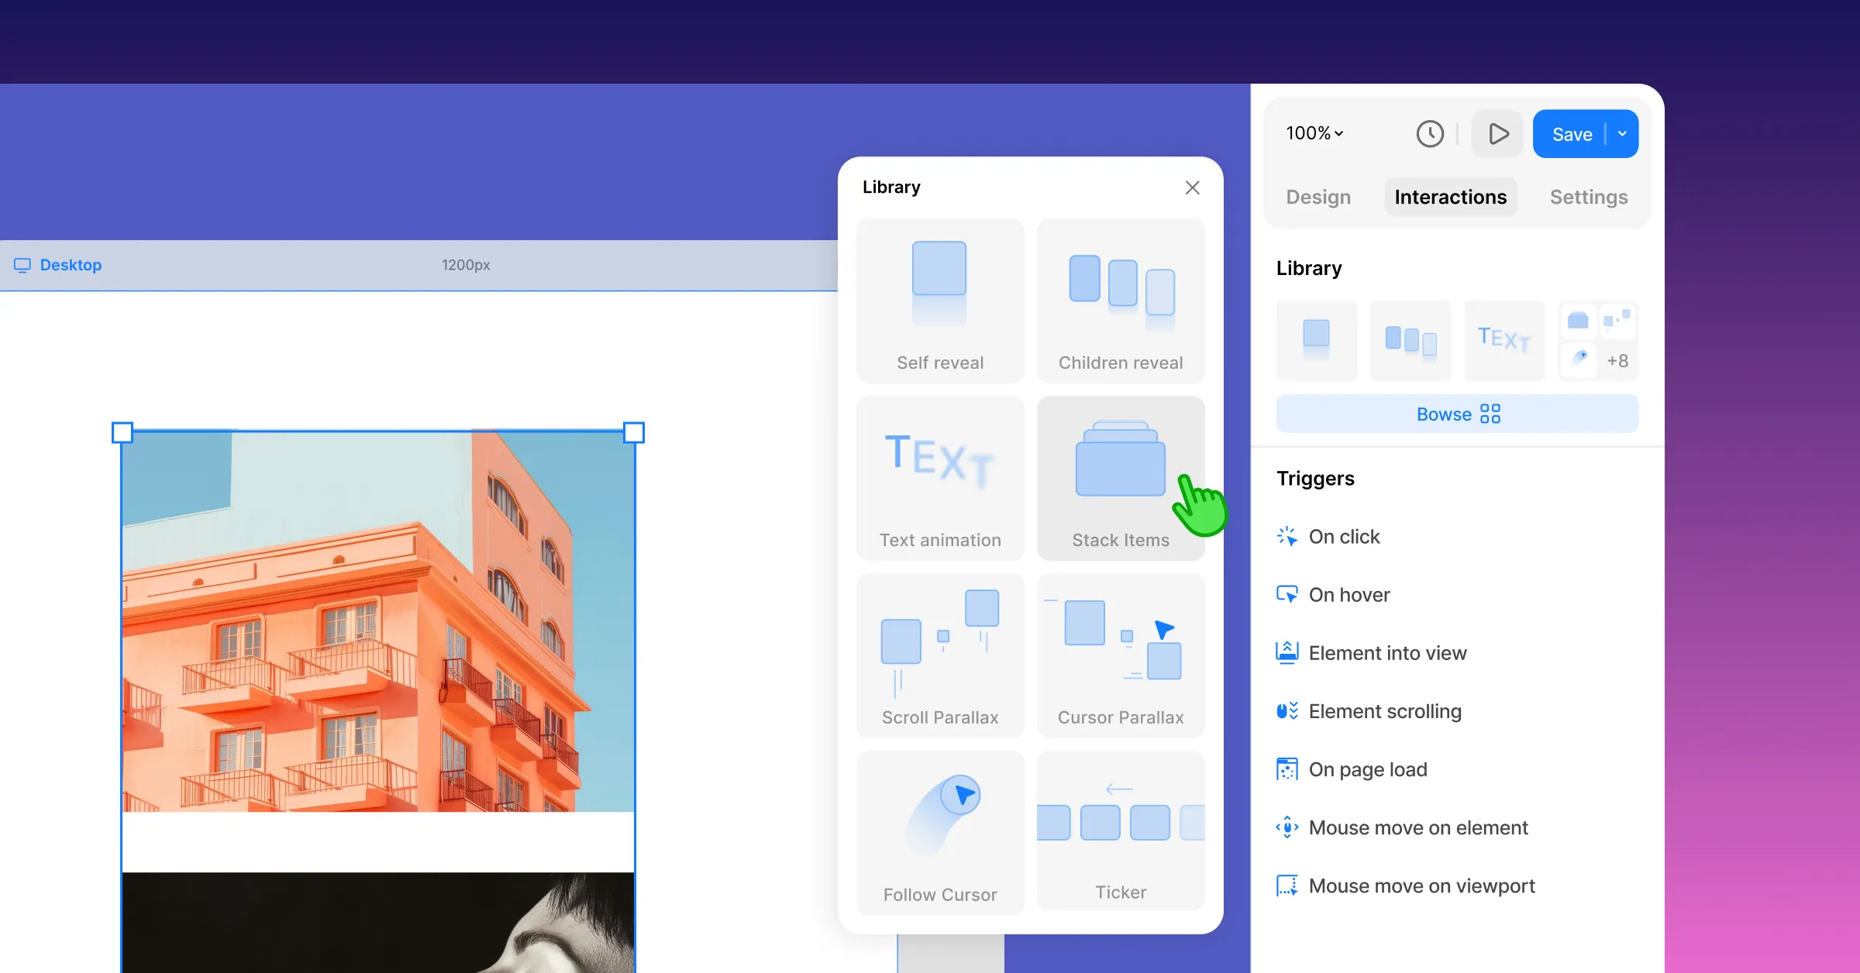
Task: Click the children reveal icon in sidebar Library
Action: [x=1410, y=340]
